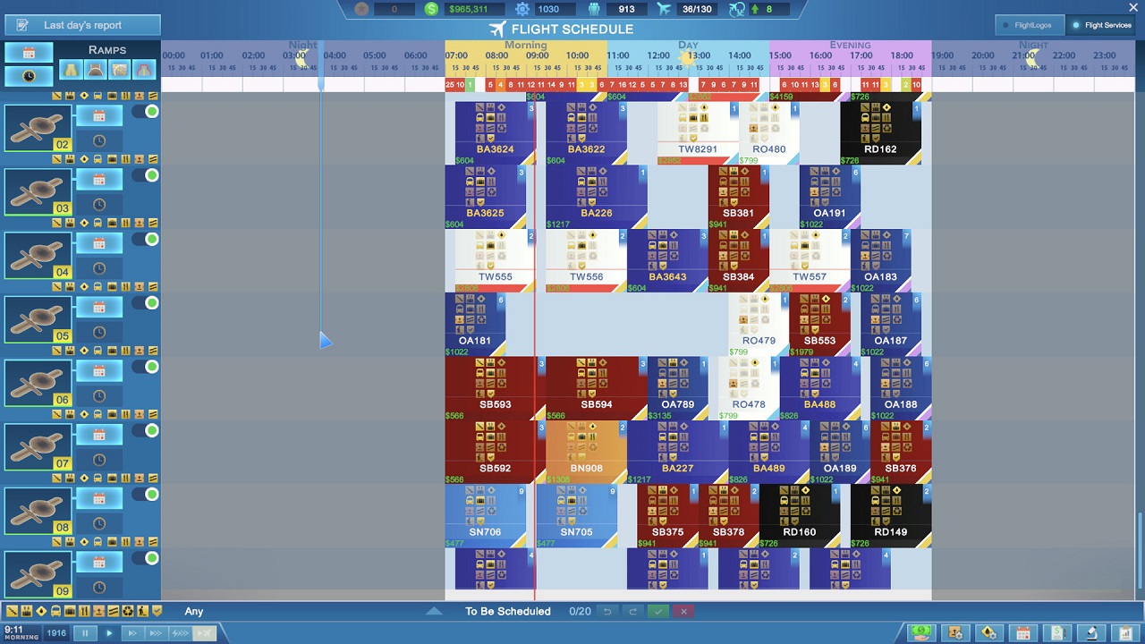This screenshot has width=1145, height=644.
Task: Open the contracts dollar document icon
Action: pos(1057,632)
